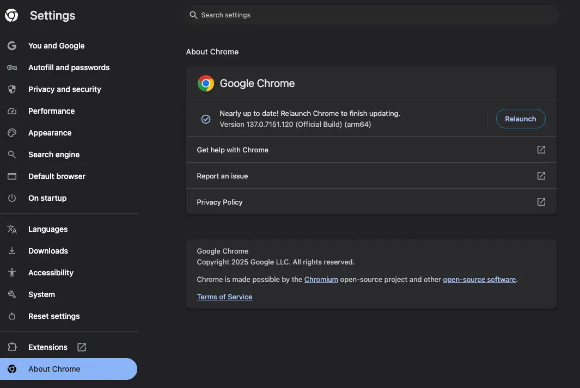
Task: Click the Autofill and passwords key icon
Action: click(x=11, y=67)
